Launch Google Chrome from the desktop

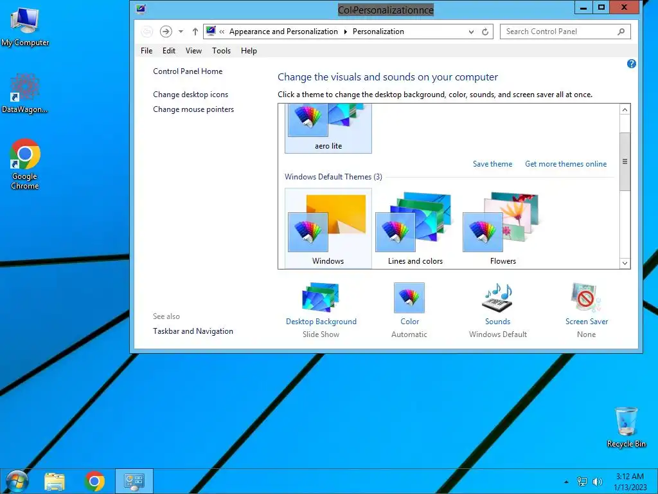tap(25, 164)
